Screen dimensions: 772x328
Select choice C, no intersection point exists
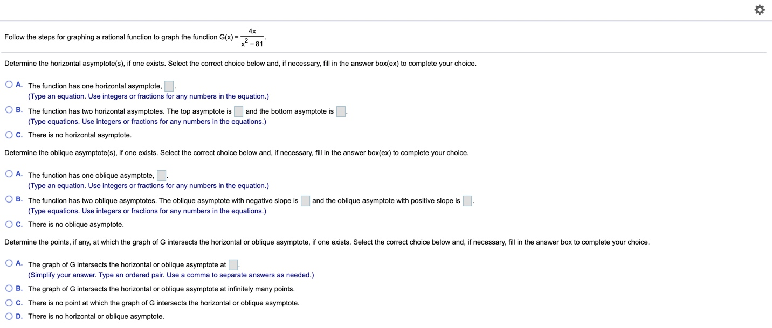pyautogui.click(x=9, y=302)
